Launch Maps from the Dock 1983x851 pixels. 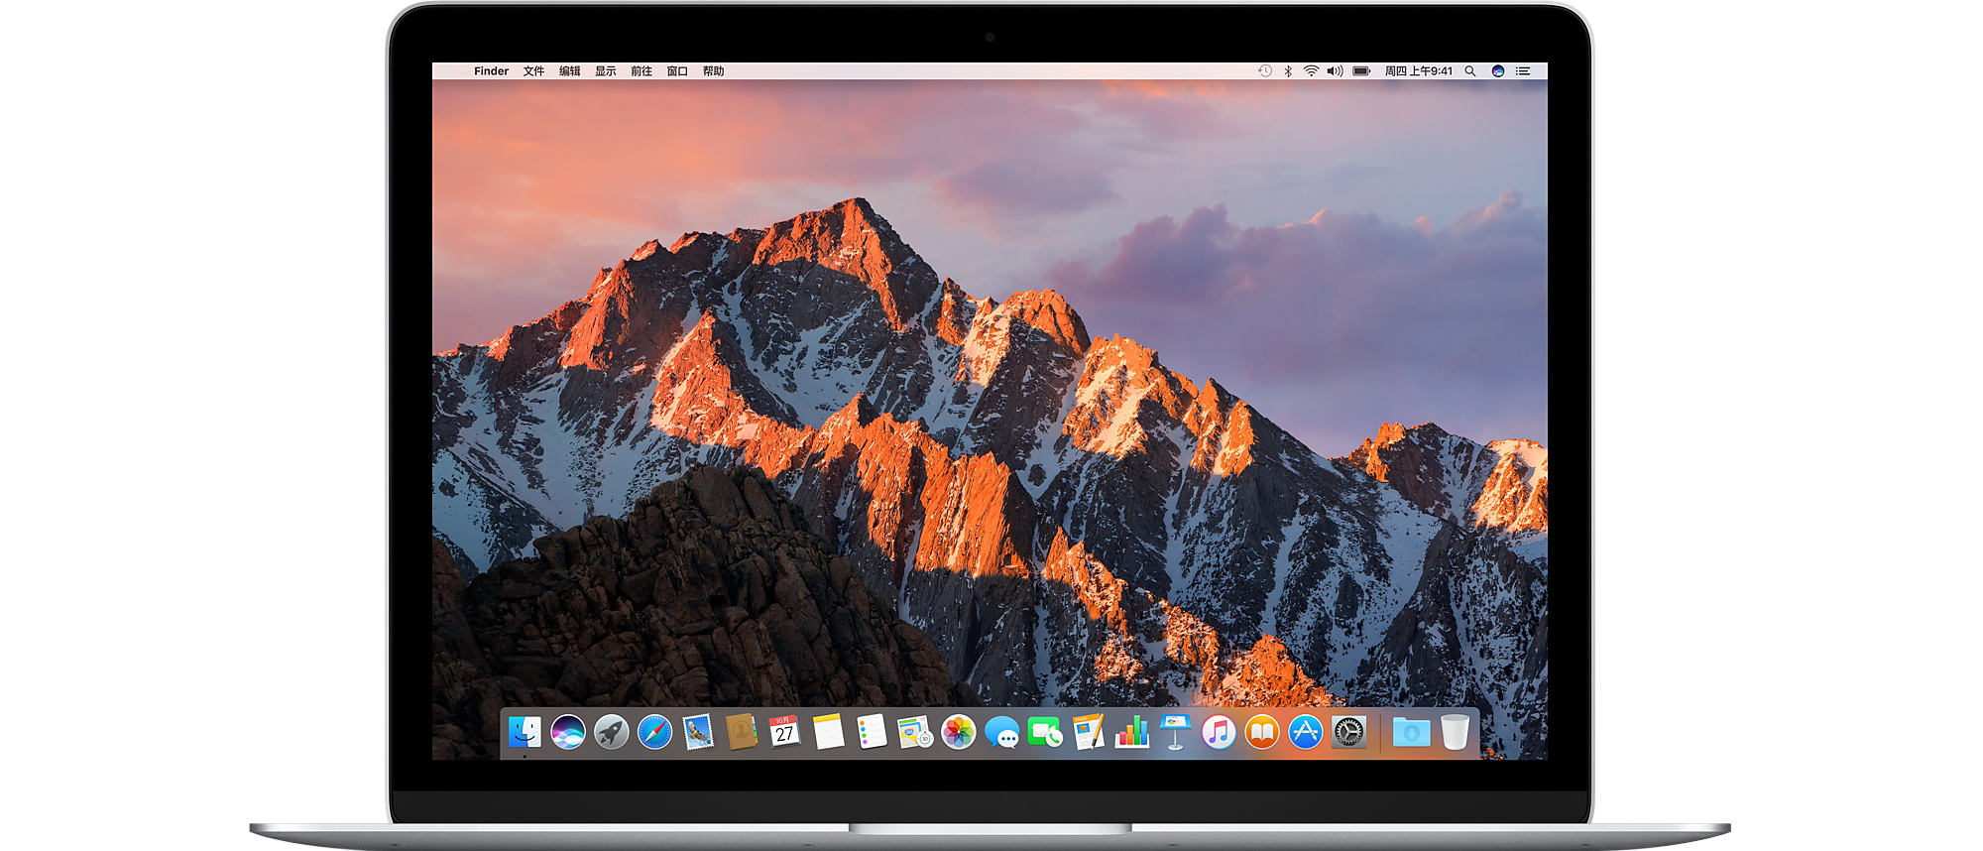click(x=914, y=732)
